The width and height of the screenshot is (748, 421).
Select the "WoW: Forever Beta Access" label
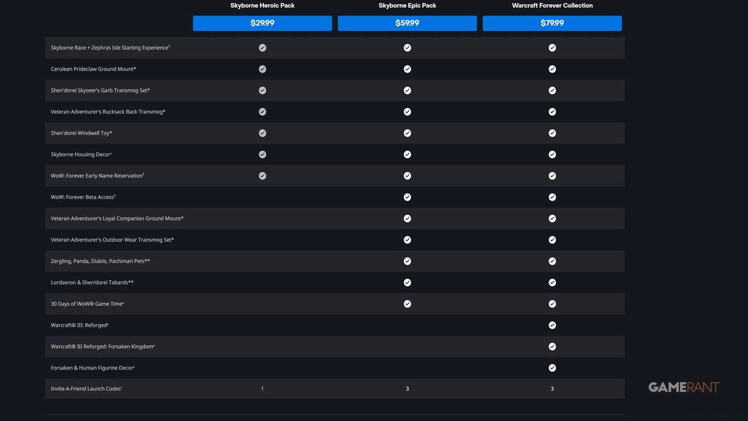click(x=83, y=197)
